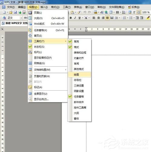Click the Highlight pen icon
Screen dimensions: 151x152
click(x=148, y=18)
